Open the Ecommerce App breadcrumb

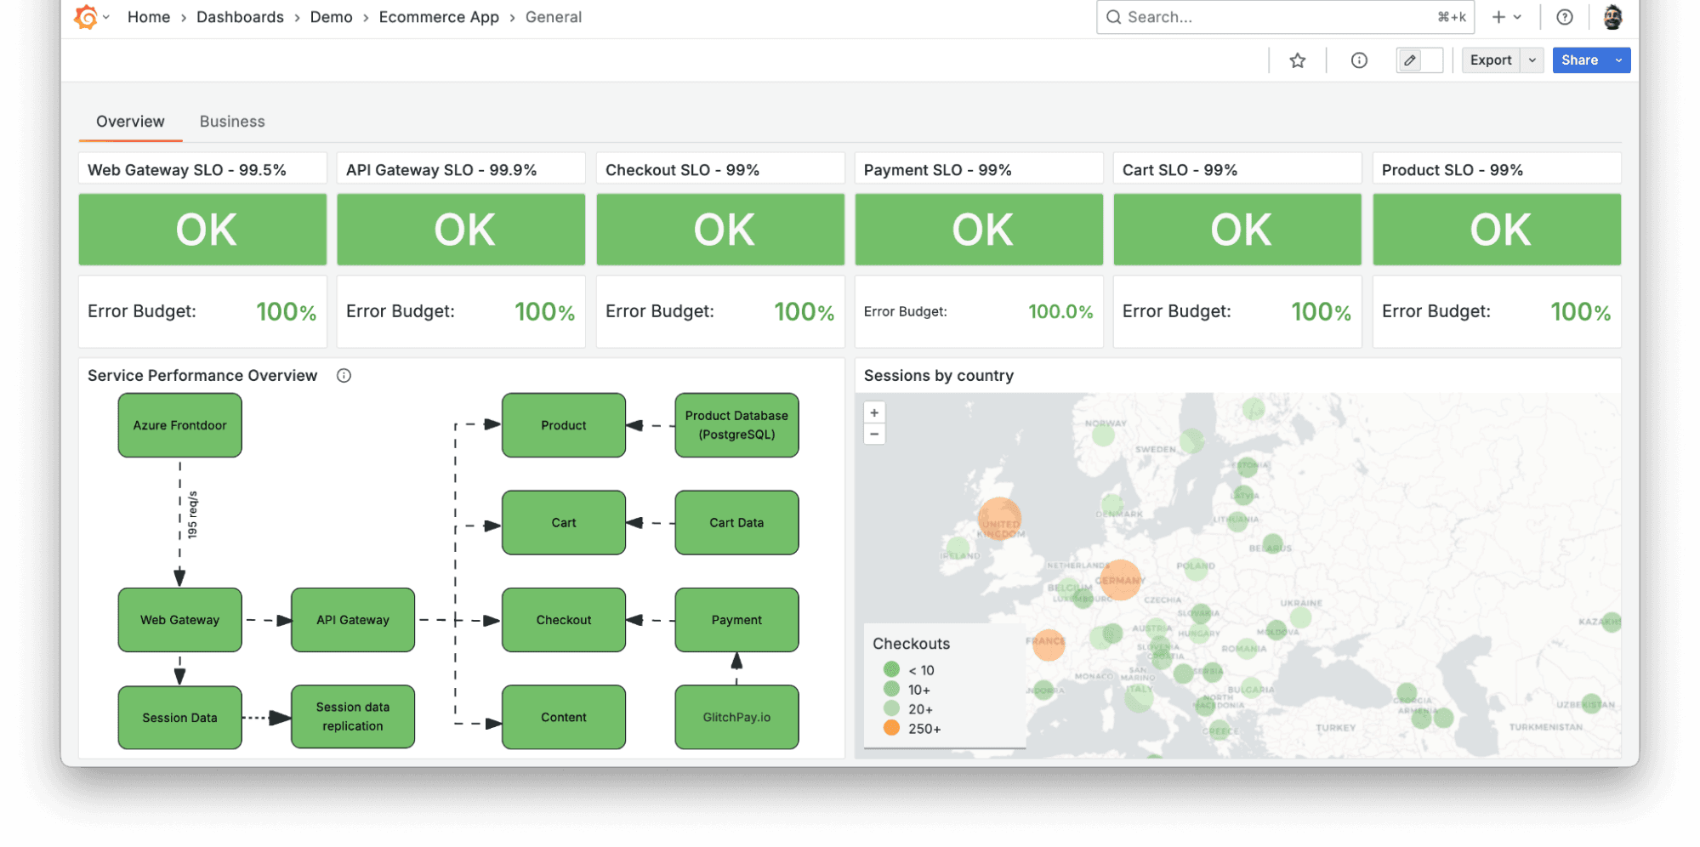439,17
